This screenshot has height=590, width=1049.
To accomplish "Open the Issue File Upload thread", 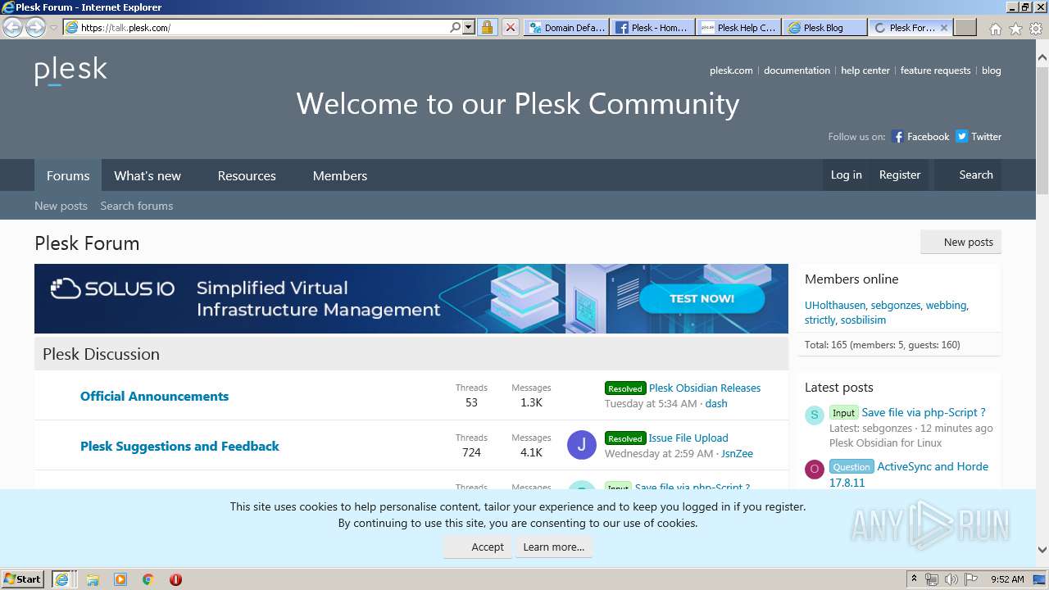I will pos(688,438).
